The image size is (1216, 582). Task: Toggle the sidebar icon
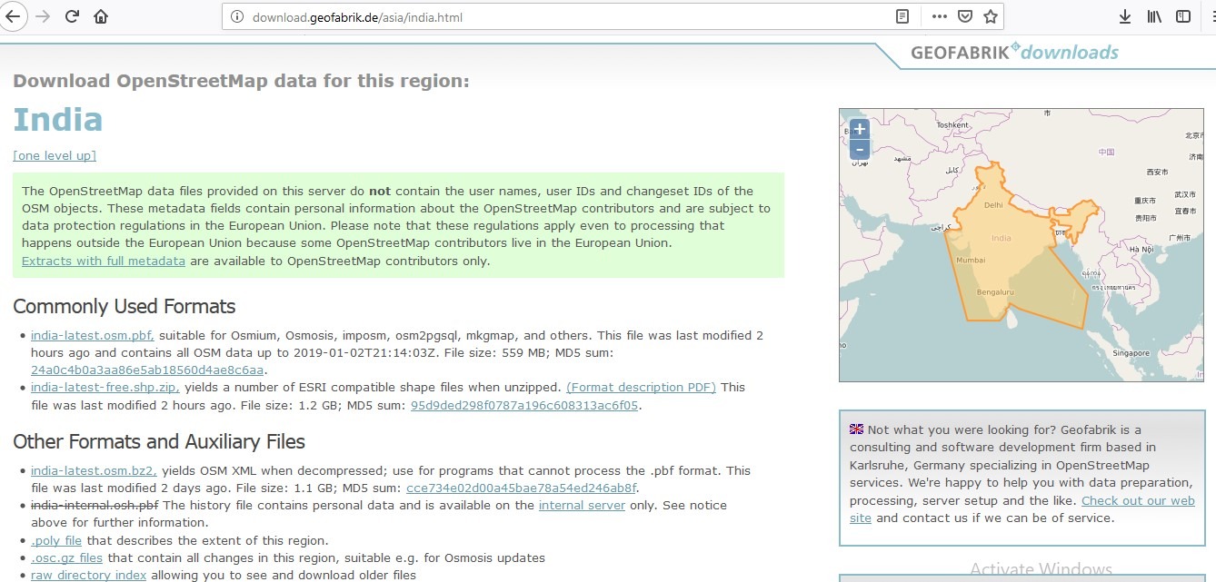pyautogui.click(x=1183, y=16)
